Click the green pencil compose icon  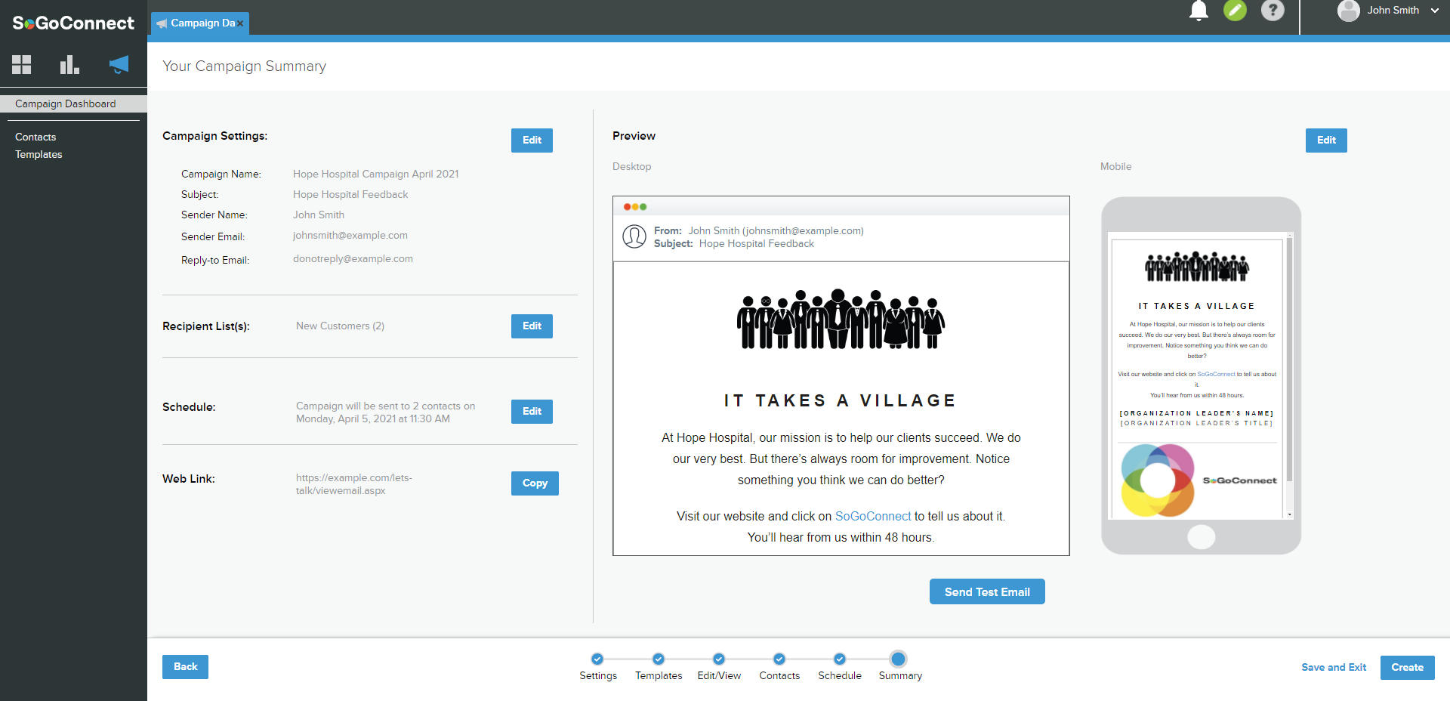click(1235, 11)
